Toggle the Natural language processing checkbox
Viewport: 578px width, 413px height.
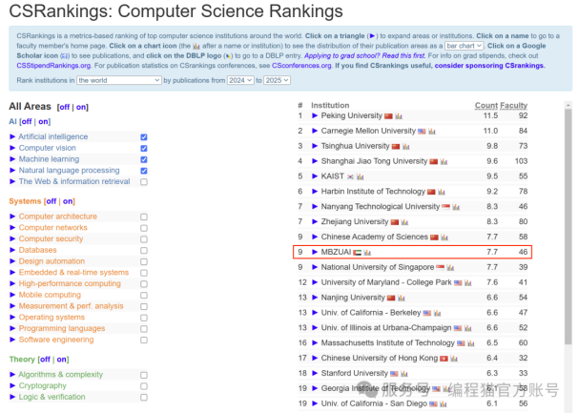pyautogui.click(x=144, y=171)
